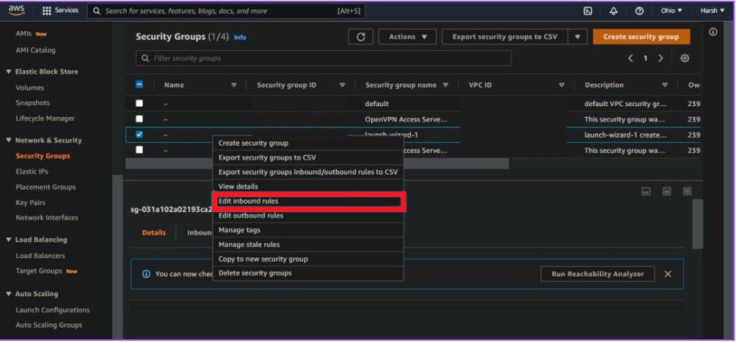Select Edit outbound rules
Screen dimensions: 736x342
[308, 216]
